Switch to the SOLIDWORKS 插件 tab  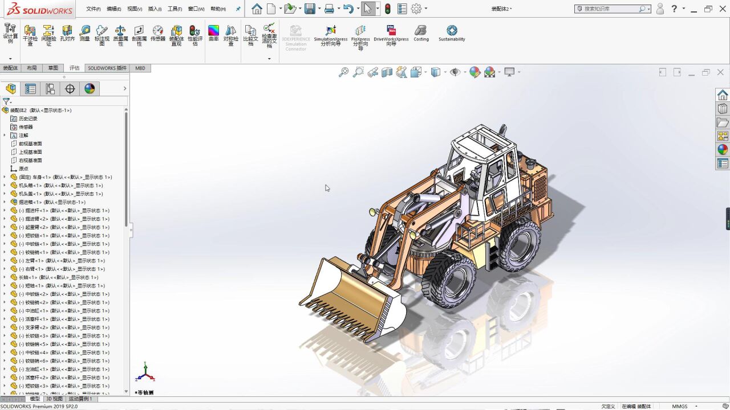(107, 68)
